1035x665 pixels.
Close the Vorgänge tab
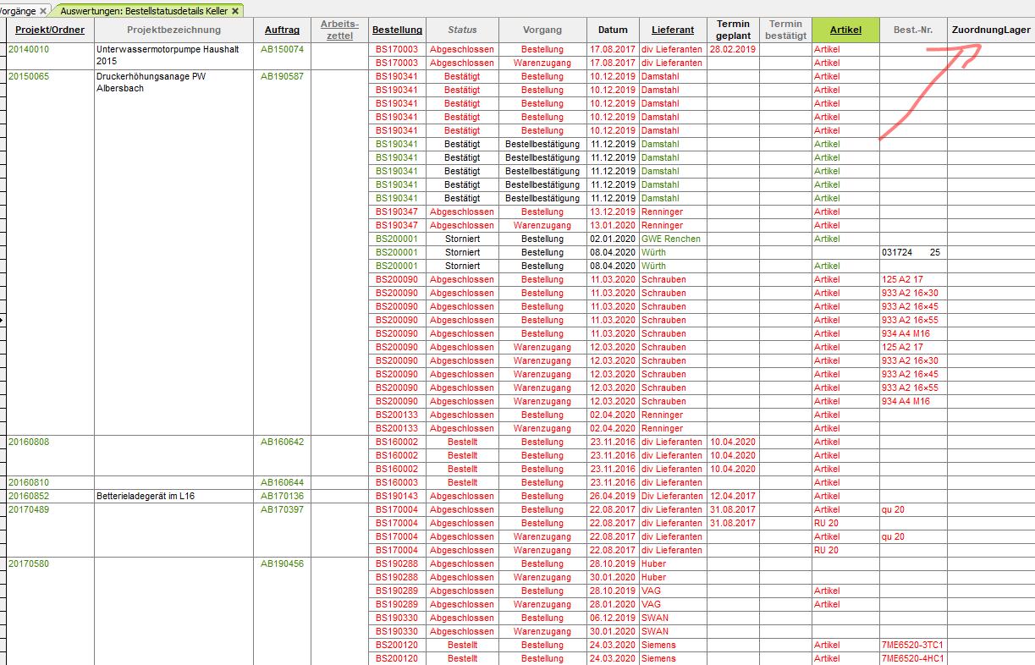(43, 11)
